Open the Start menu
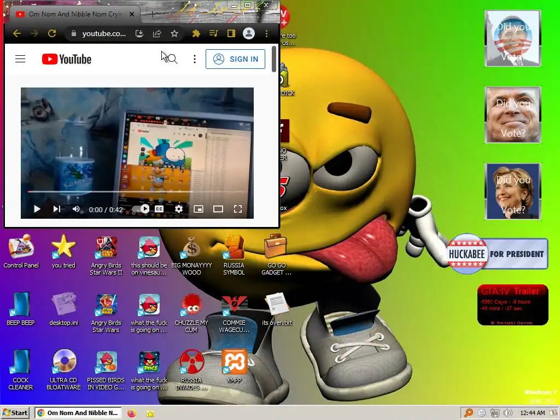The width and height of the screenshot is (560, 420). click(15, 413)
